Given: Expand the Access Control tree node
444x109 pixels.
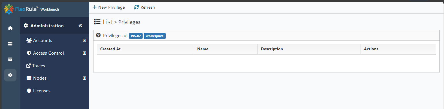Looking at the screenshot, I should (x=85, y=53).
